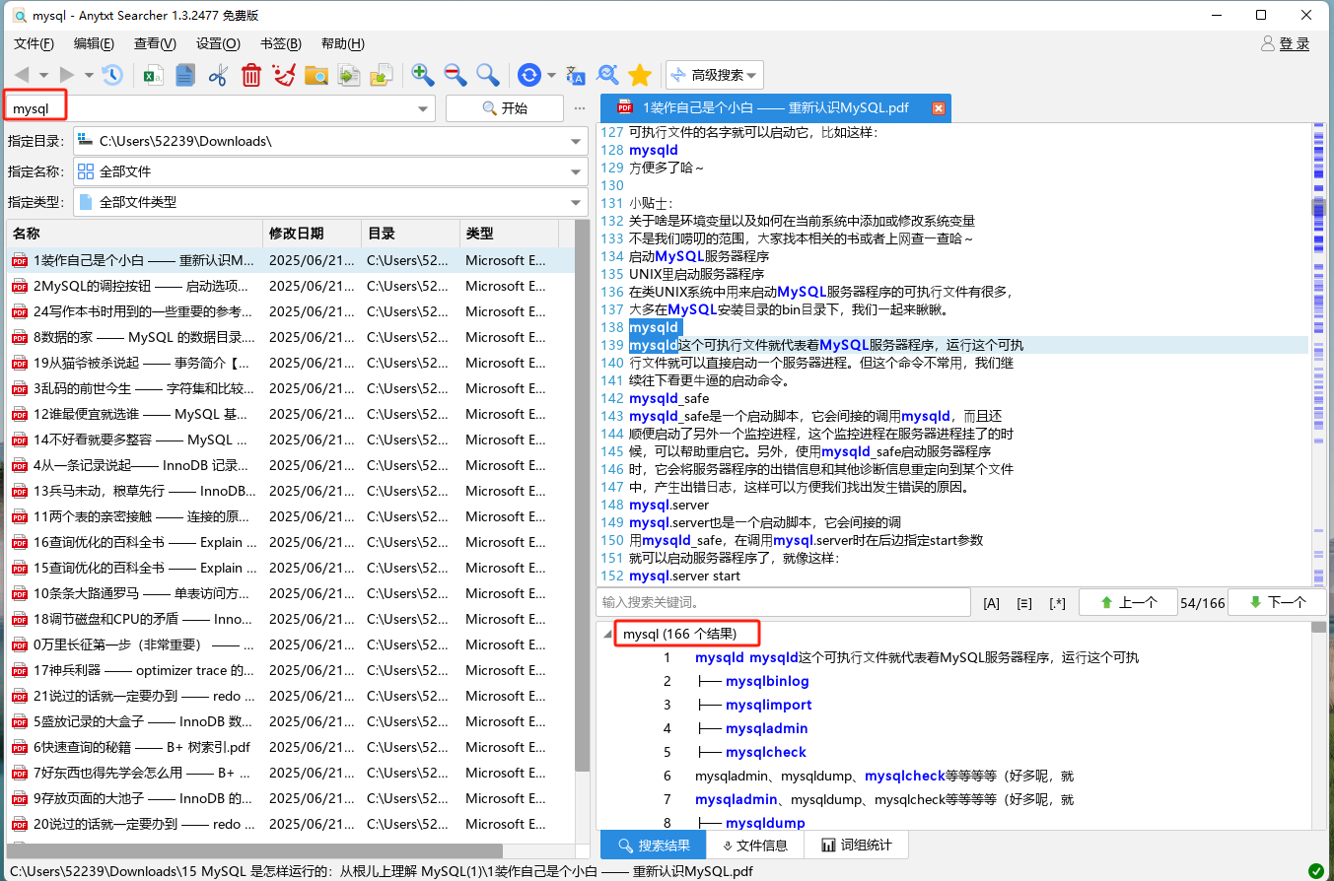Open the back-arrow history dropdown
The width and height of the screenshot is (1334, 881).
[42, 75]
